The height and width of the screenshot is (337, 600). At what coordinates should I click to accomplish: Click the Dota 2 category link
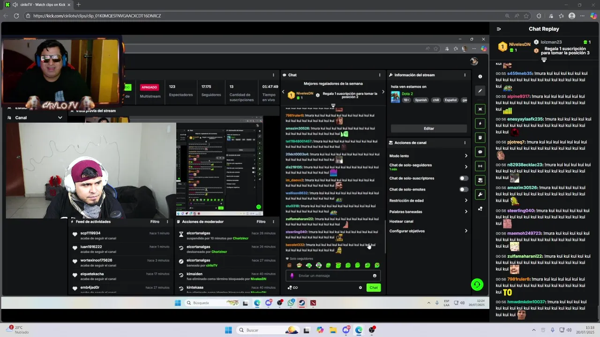pyautogui.click(x=407, y=94)
